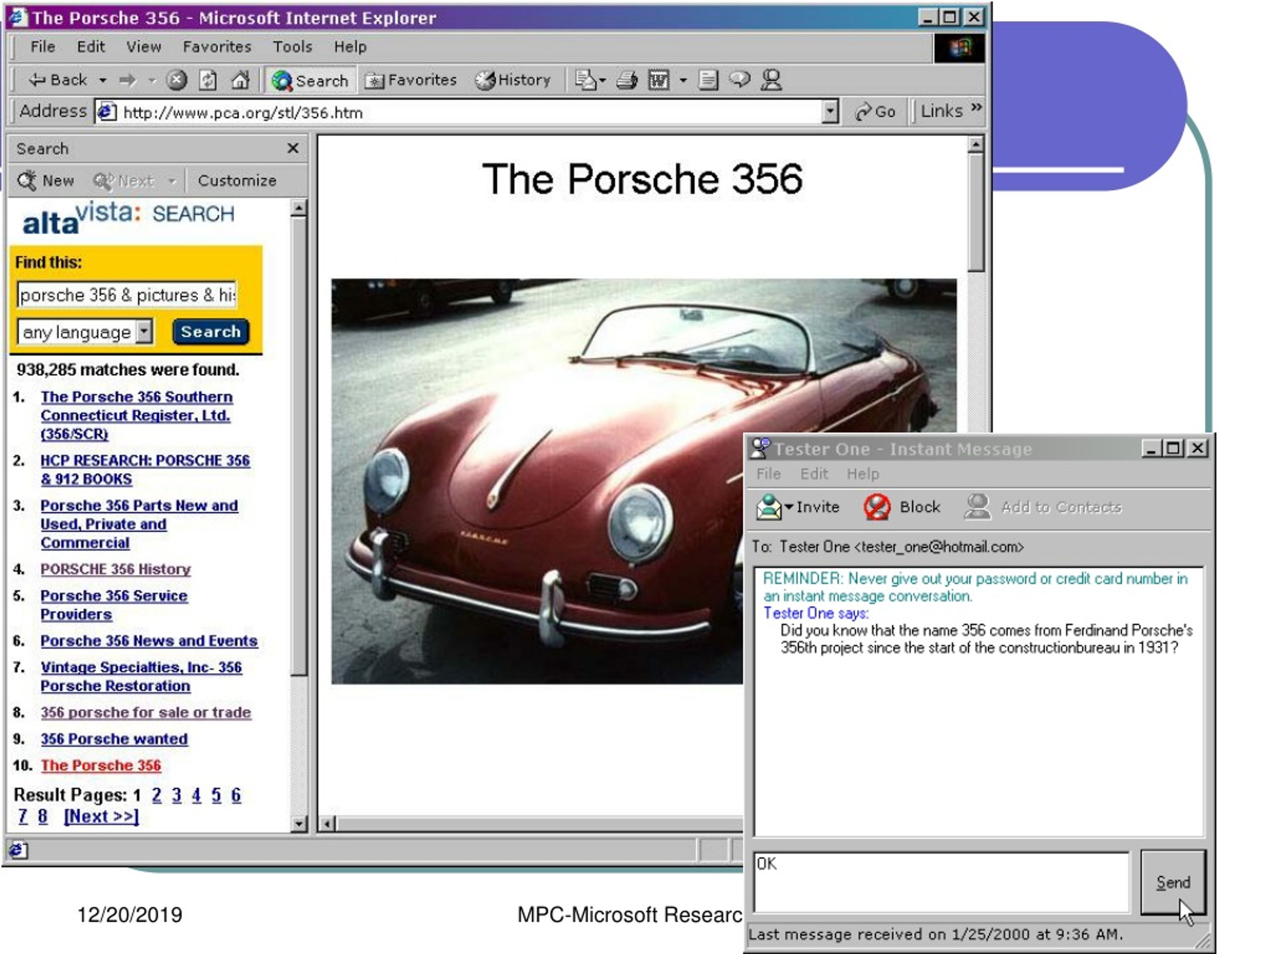The height and width of the screenshot is (954, 1272).
Task: Click Add to Contacts in Instant Message
Action: 1043,507
